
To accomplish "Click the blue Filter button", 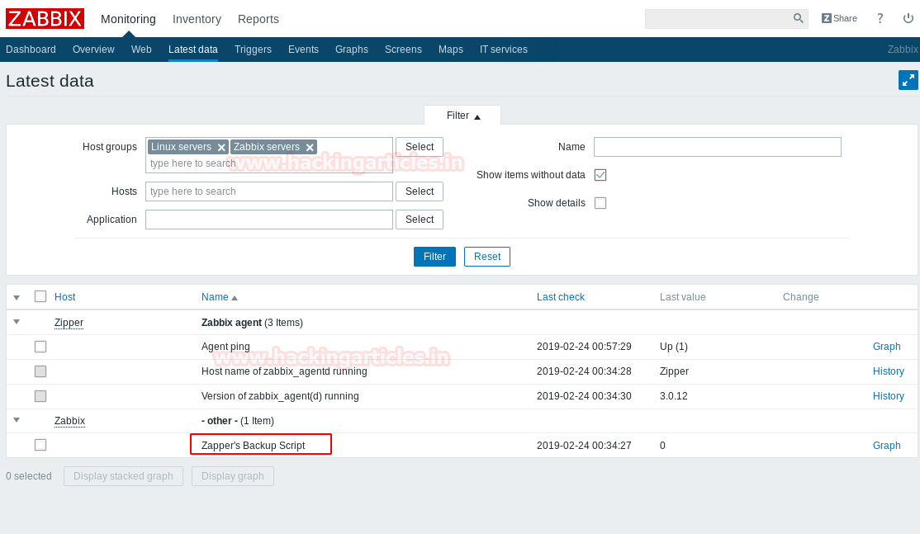I will 434,257.
